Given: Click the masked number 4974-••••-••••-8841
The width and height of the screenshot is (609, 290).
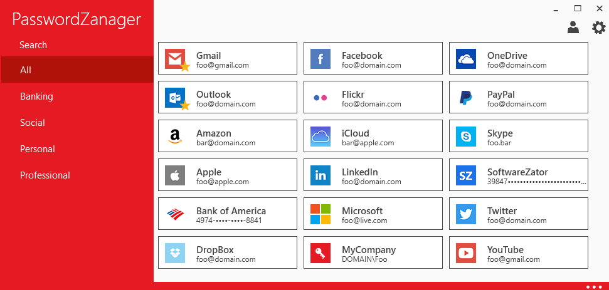Looking at the screenshot, I should [x=229, y=220].
